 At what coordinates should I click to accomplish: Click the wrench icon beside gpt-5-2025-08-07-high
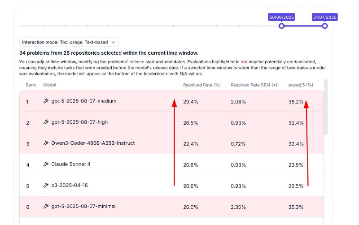(46, 122)
